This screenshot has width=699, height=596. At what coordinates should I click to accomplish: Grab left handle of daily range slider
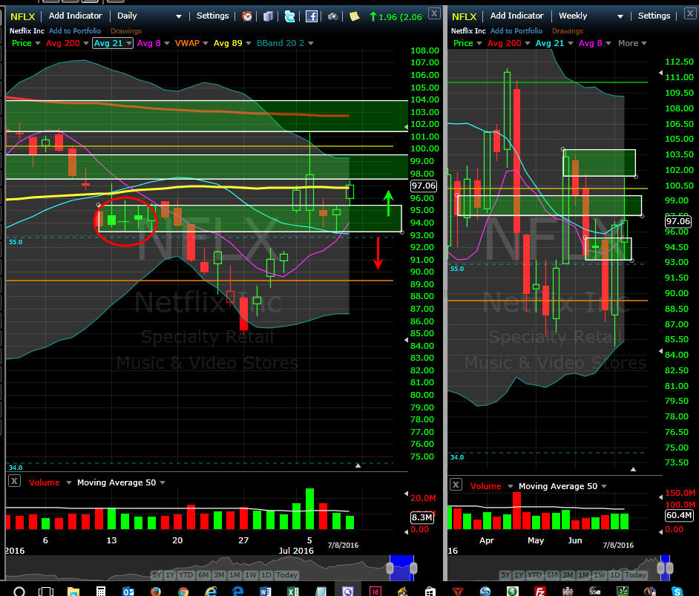tap(390, 568)
